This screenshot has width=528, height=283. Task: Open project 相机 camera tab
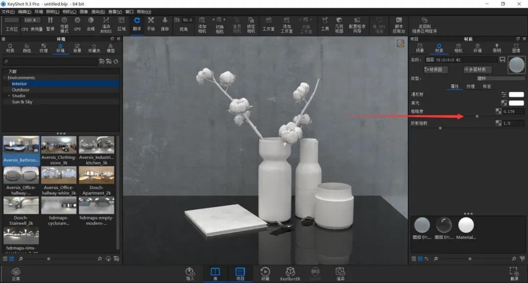pyautogui.click(x=458, y=48)
